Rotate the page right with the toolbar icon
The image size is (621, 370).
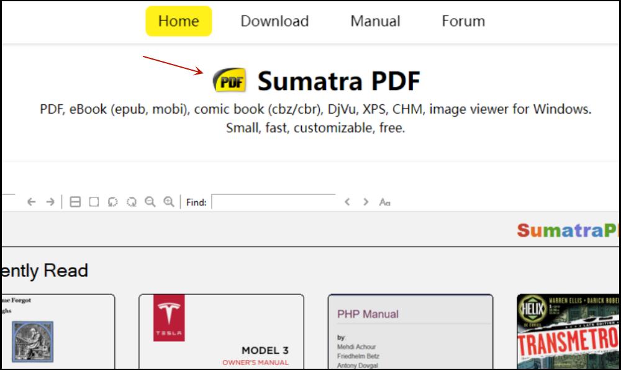click(131, 202)
